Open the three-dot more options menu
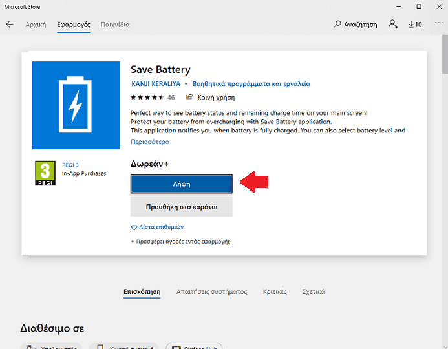This screenshot has height=349, width=448. pyautogui.click(x=438, y=23)
